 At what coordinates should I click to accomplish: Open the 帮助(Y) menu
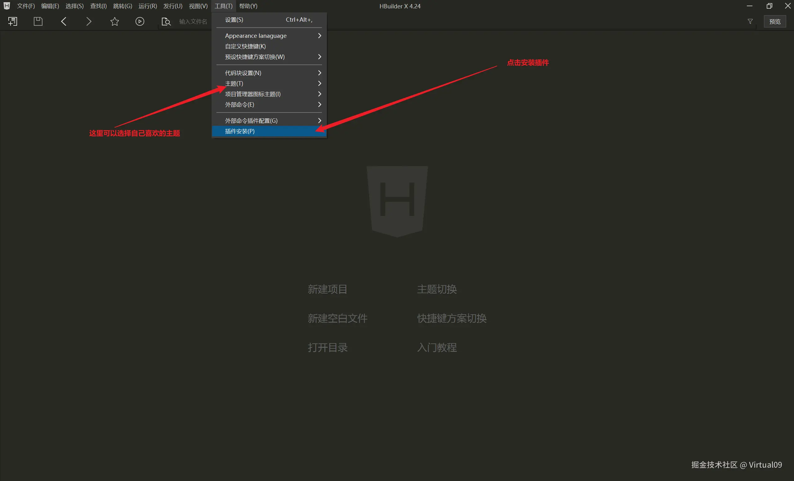(248, 6)
